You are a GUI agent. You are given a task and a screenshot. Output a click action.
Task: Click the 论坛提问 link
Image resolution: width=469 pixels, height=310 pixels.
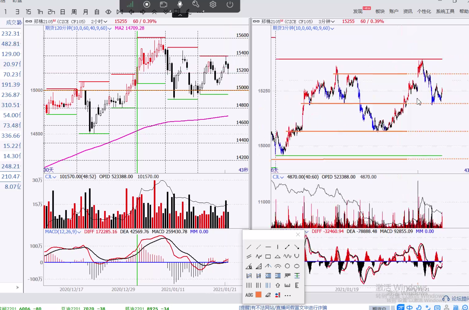459,299
